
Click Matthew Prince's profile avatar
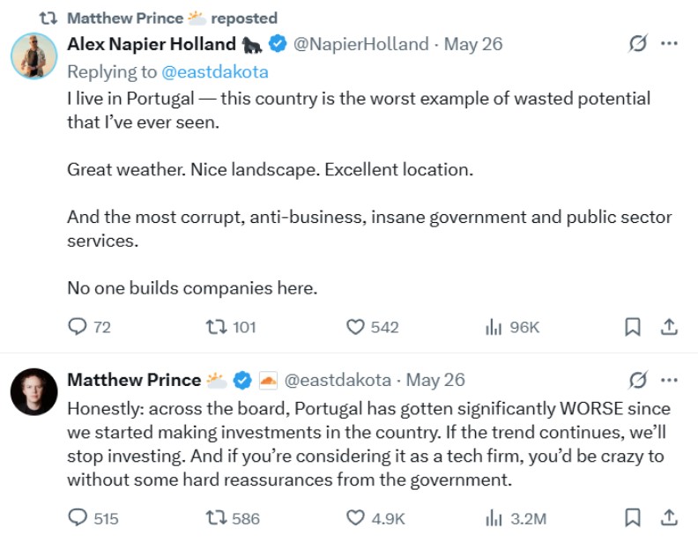(33, 391)
